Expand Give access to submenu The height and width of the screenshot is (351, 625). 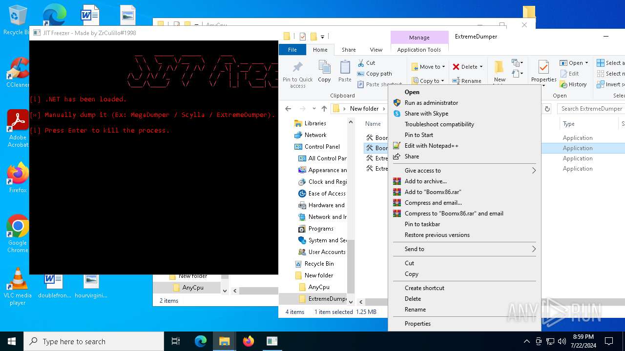point(464,171)
